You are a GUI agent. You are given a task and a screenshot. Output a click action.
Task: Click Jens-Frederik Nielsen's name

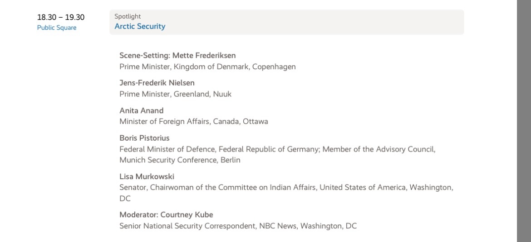157,83
